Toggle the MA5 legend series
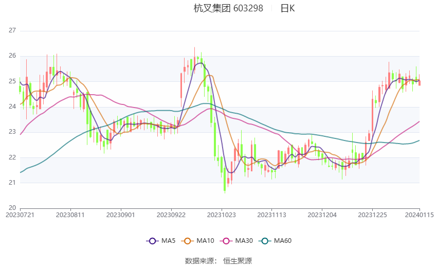Viewport: 437px width, 266px height. click(x=161, y=241)
